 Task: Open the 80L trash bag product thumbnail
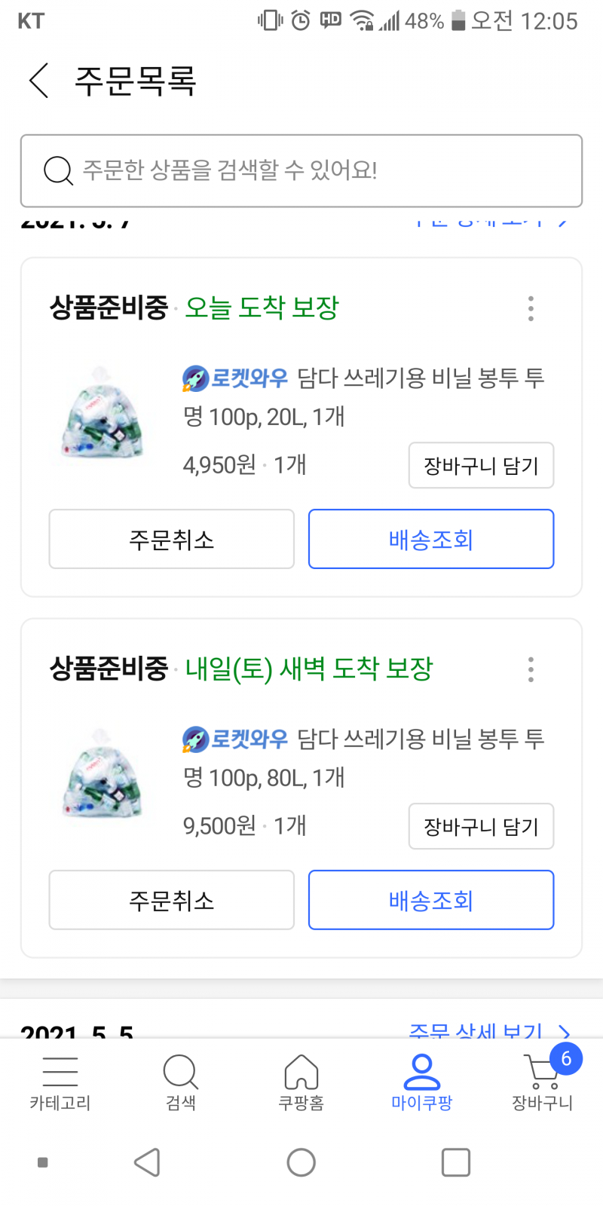(102, 776)
